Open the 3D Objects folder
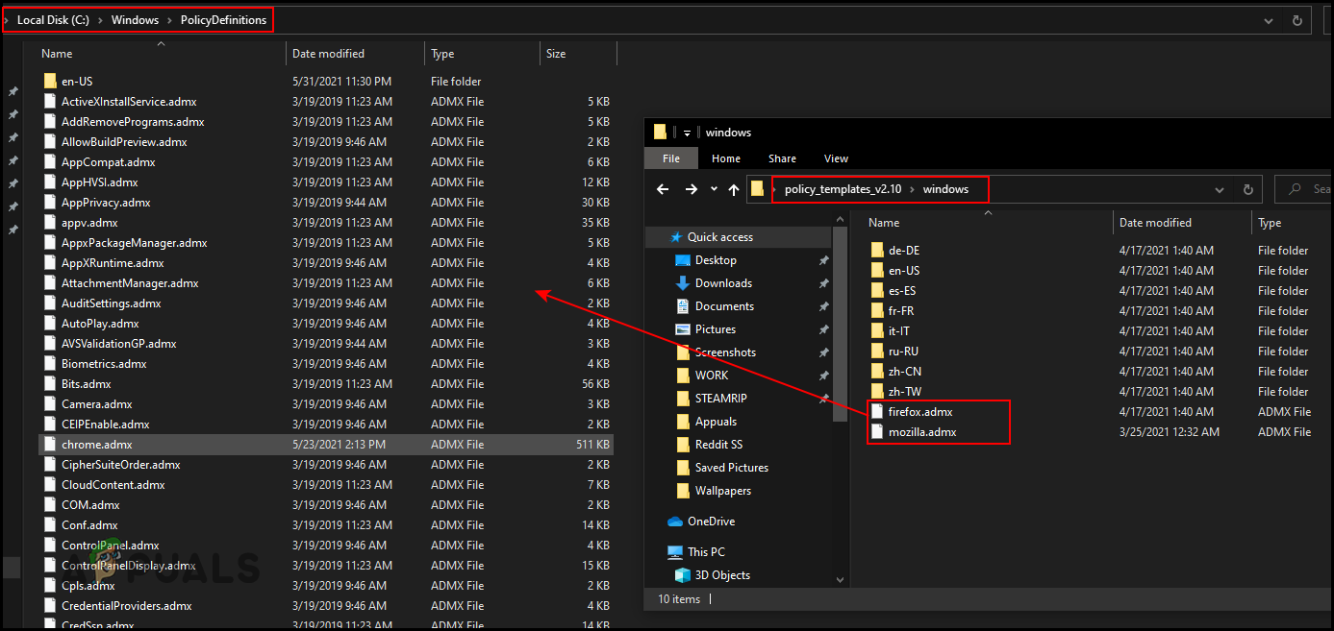 (x=722, y=575)
